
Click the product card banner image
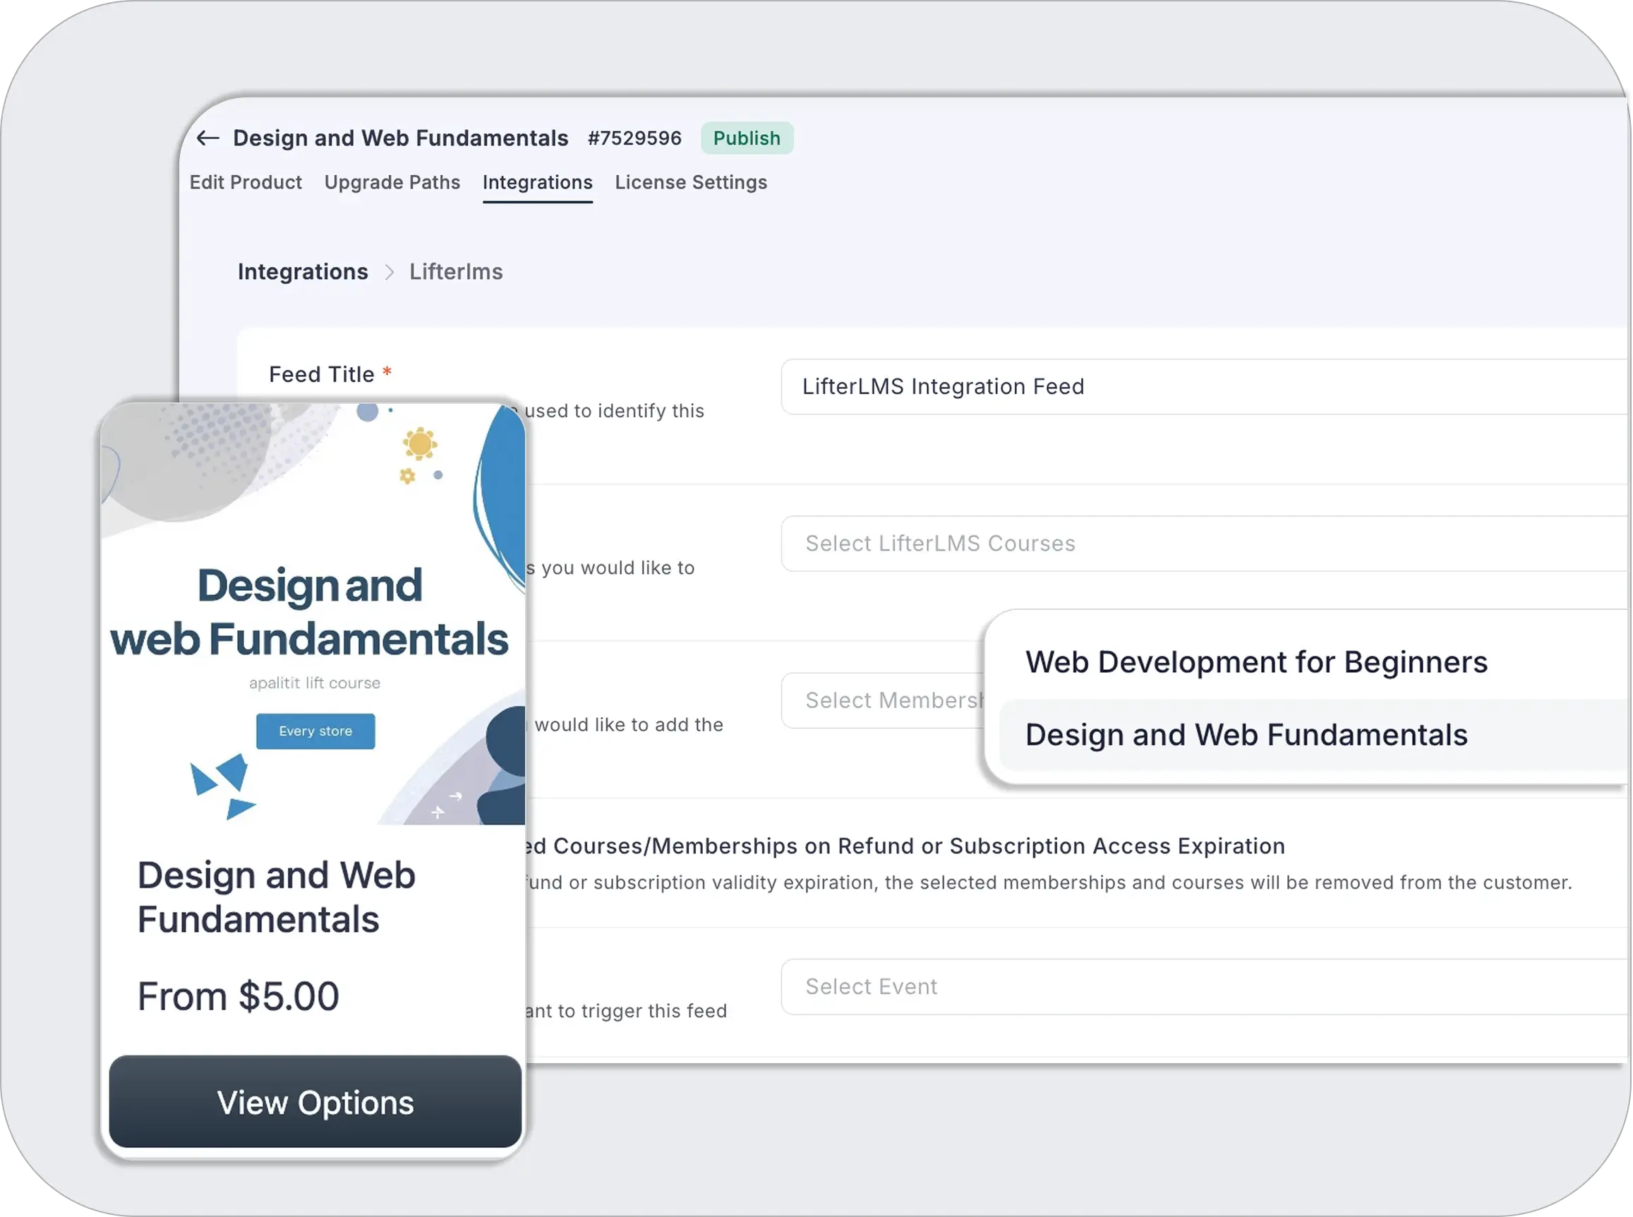pos(313,516)
